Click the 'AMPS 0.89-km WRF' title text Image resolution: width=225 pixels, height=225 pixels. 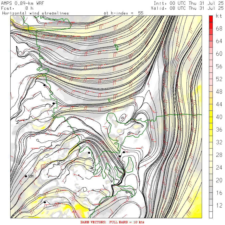point(22,3)
